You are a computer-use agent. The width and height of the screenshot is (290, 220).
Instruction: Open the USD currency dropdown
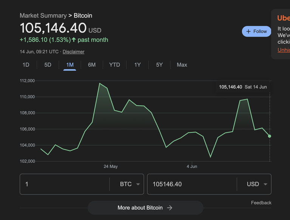click(x=257, y=184)
